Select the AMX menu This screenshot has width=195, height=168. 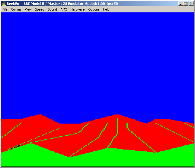(63, 9)
